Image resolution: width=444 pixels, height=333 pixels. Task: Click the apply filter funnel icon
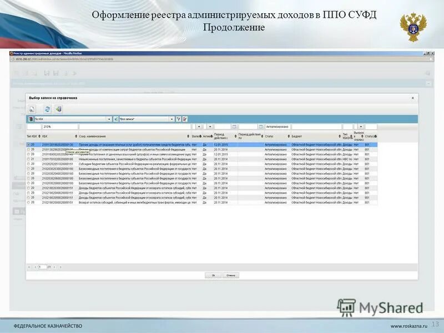pyautogui.click(x=178, y=119)
